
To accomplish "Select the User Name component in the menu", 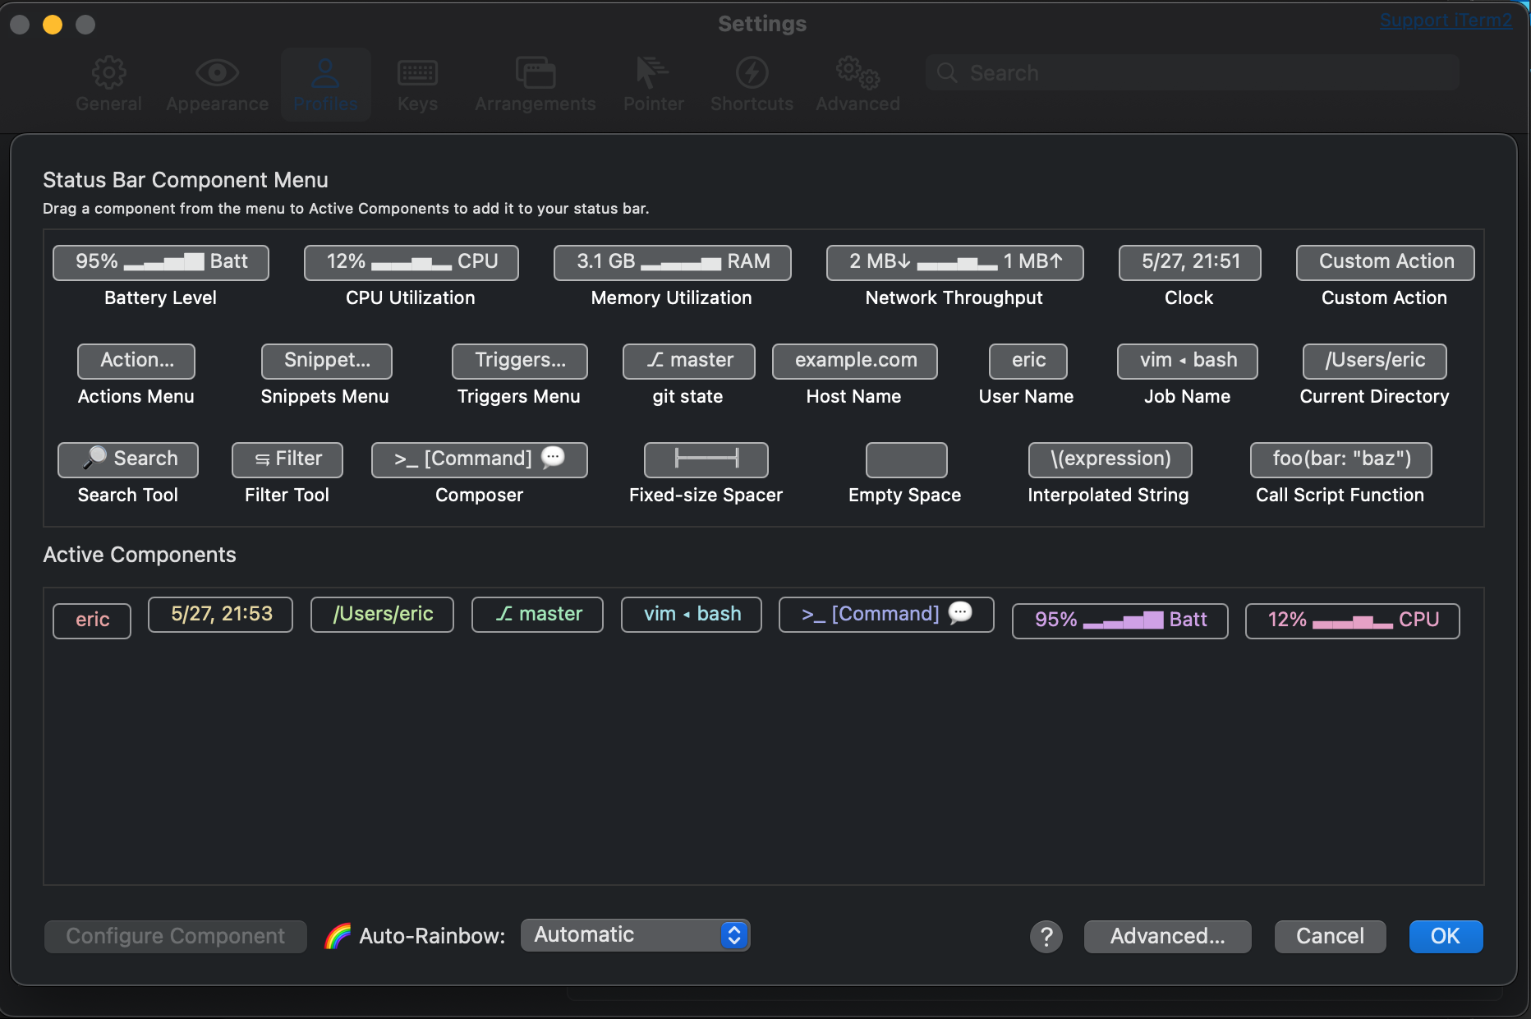I will point(1028,361).
